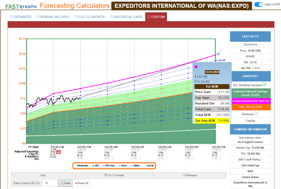Click FactSet source label
The height and width of the screenshot is (189, 281).
(x=250, y=121)
